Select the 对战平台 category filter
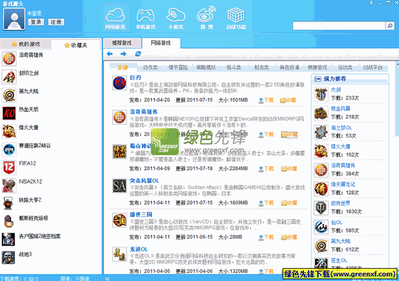 click(x=373, y=68)
